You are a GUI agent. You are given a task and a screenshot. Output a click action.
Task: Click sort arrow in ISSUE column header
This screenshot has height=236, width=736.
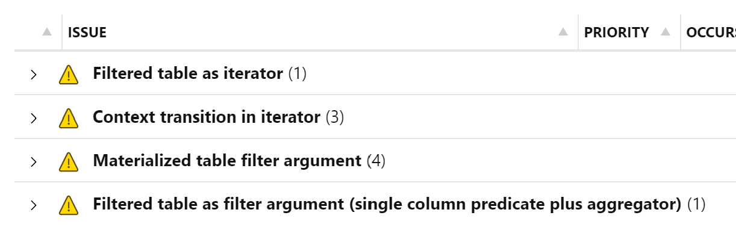(563, 33)
